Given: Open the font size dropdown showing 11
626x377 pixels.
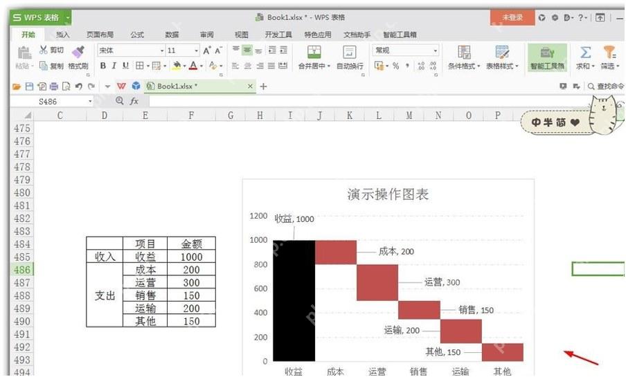Looking at the screenshot, I should click(196, 50).
